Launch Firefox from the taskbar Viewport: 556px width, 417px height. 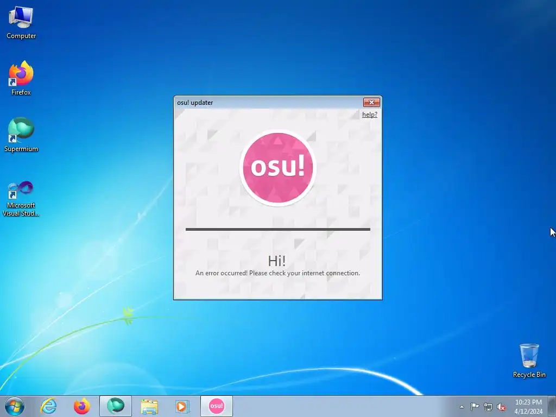(82, 406)
